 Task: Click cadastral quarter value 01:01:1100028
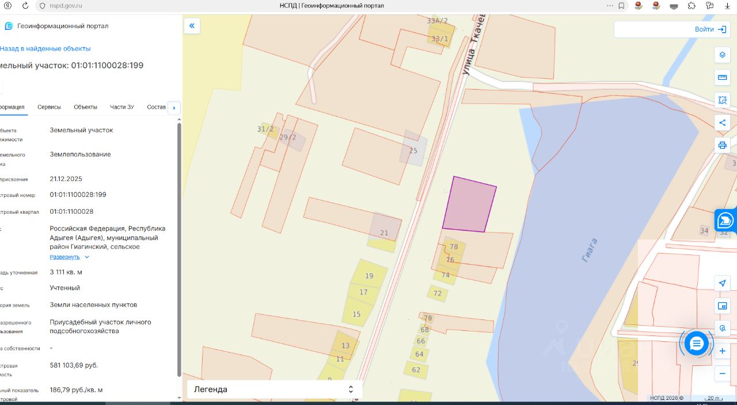(x=71, y=211)
